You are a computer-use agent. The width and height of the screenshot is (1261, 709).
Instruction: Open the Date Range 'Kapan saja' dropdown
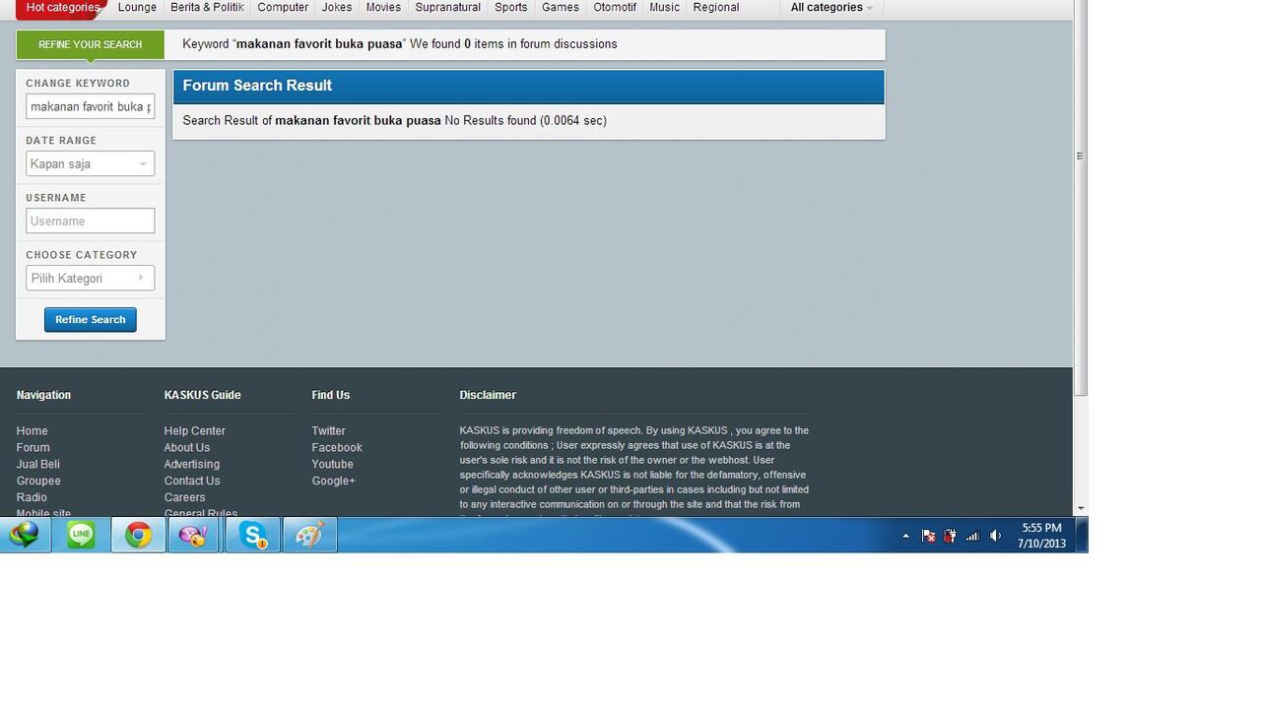(x=90, y=163)
